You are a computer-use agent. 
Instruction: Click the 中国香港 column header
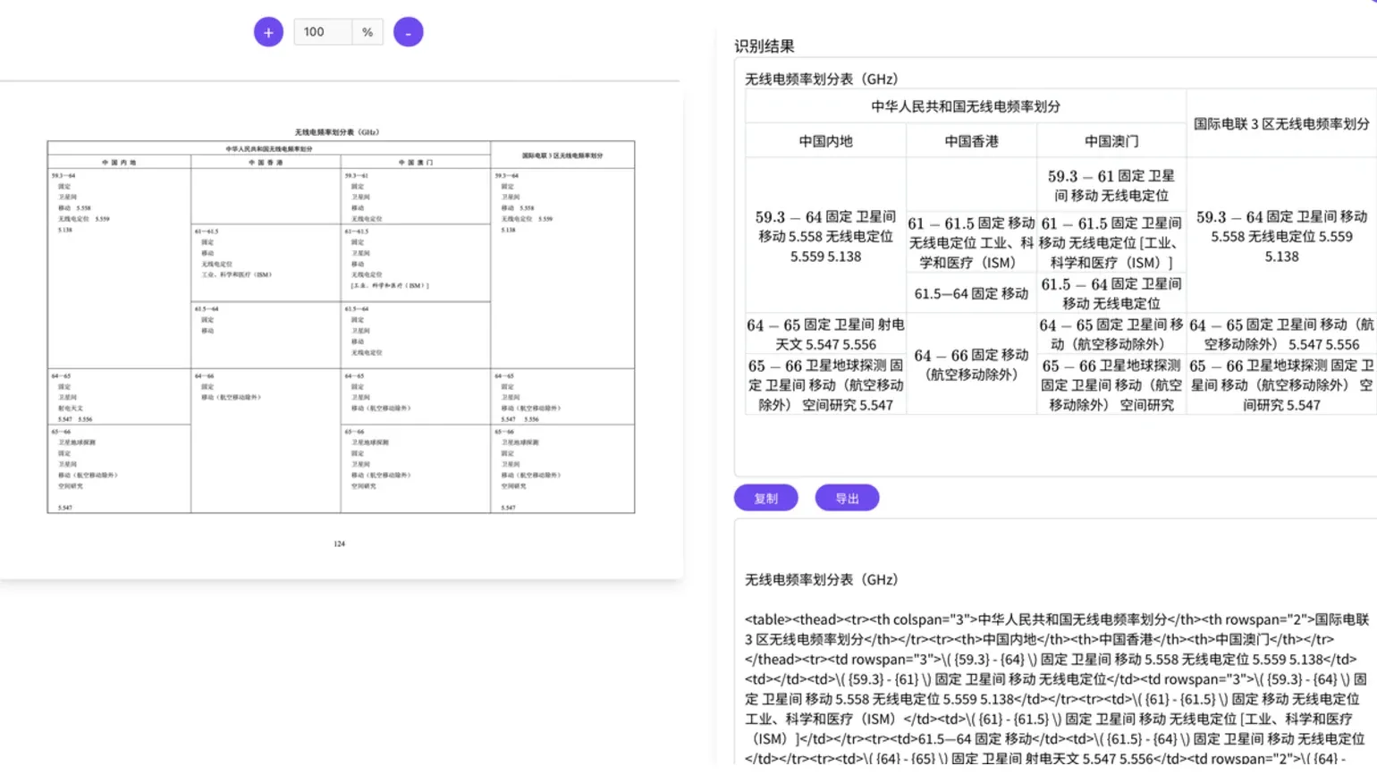(971, 141)
